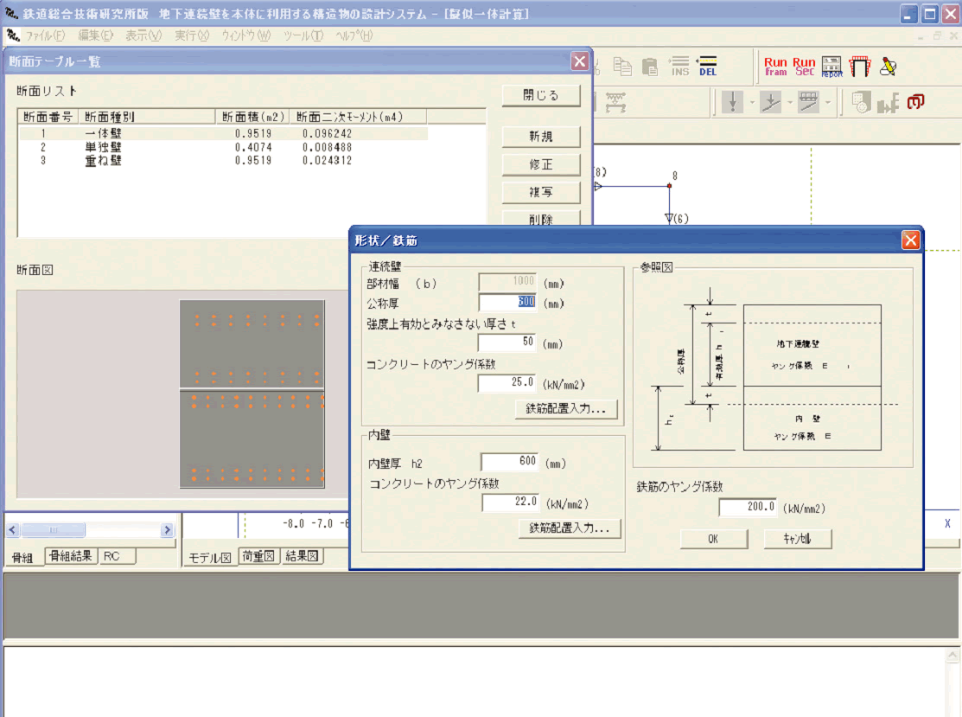Expand the inclined load tool dropdown arrow

coord(789,103)
